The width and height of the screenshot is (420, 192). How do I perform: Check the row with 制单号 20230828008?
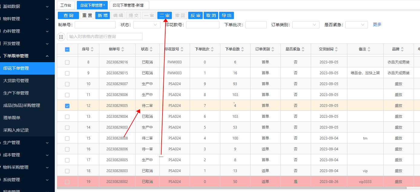67,138
